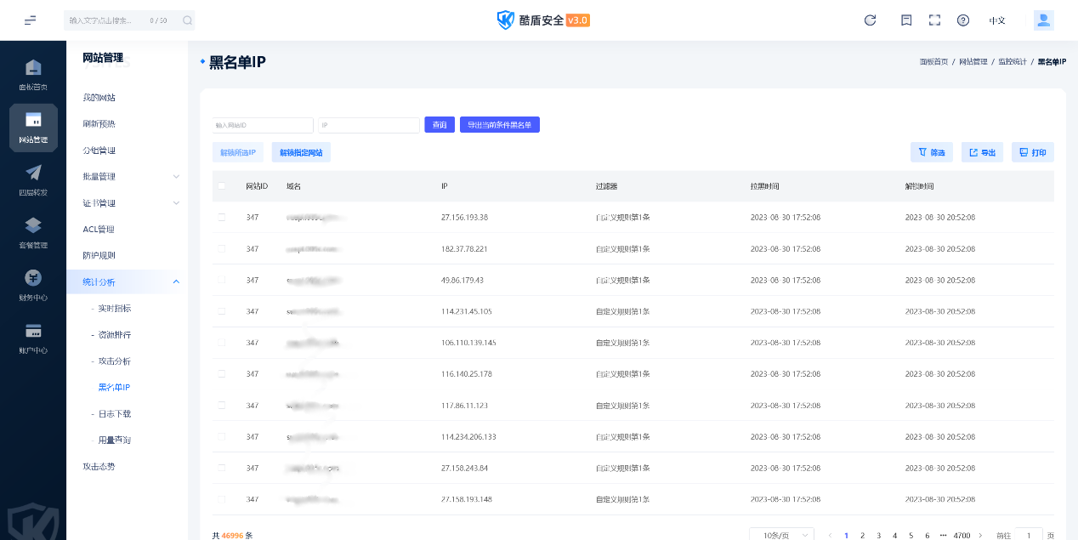This screenshot has height=540, width=1078.
Task: Go to page 6 in pagination
Action: coord(927,536)
